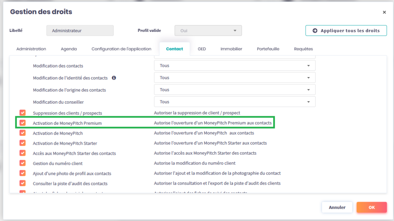Close the Gestion des droits dialog
Image resolution: width=394 pixels, height=221 pixels.
[x=384, y=12]
